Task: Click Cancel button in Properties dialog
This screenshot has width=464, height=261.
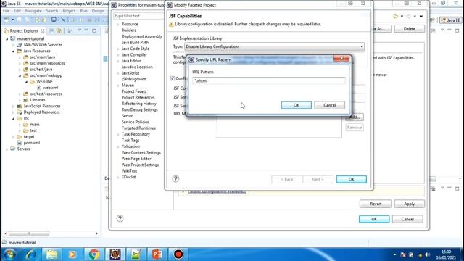Action: [x=407, y=219]
